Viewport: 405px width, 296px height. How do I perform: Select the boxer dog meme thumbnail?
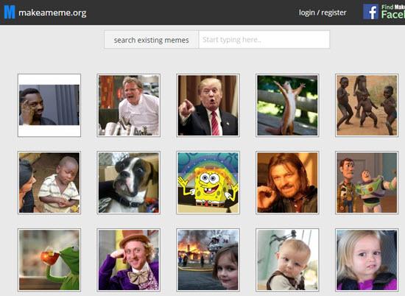click(x=129, y=183)
